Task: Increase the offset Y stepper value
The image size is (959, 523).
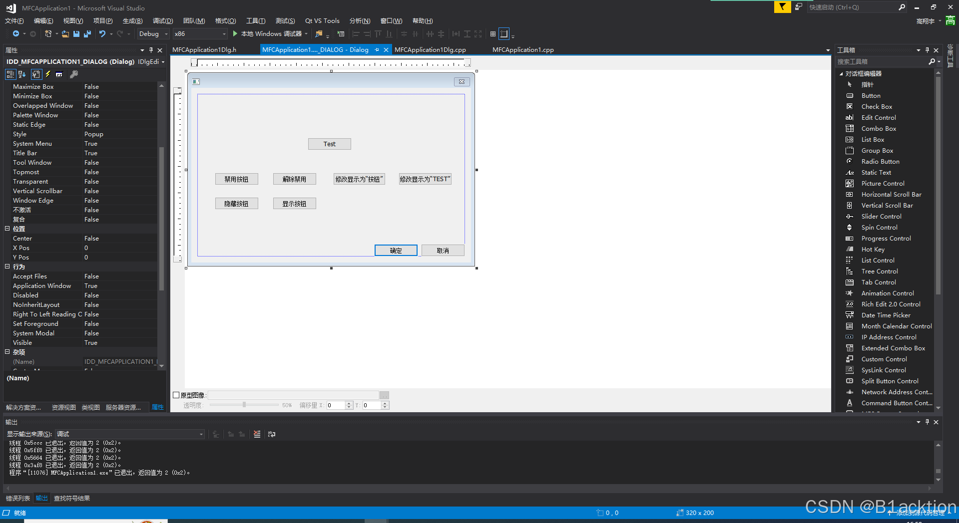Action: point(385,403)
